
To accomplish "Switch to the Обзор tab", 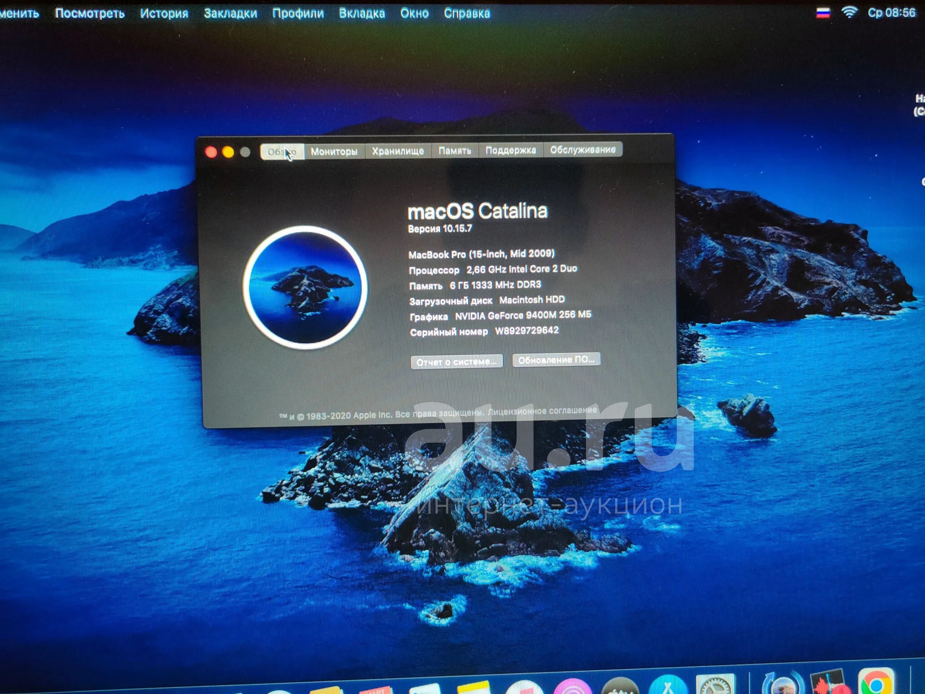I will (x=282, y=151).
